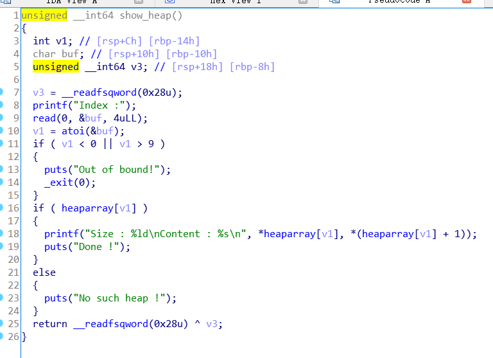Viewport: 493px width, 358px height.
Task: Click the _exit call on line 14
Action: coord(60,183)
